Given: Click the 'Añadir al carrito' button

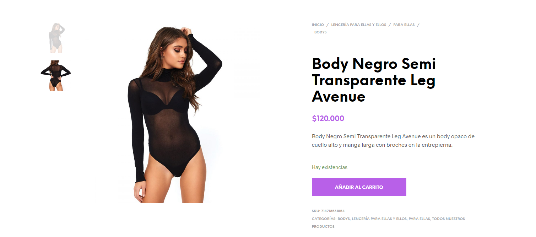Looking at the screenshot, I should (359, 187).
